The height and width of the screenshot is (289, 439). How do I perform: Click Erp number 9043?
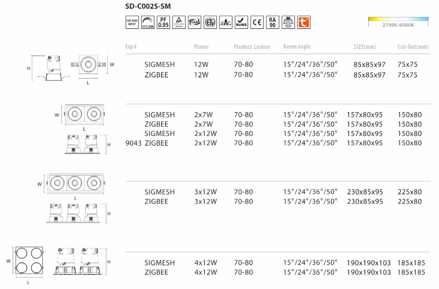click(x=133, y=143)
